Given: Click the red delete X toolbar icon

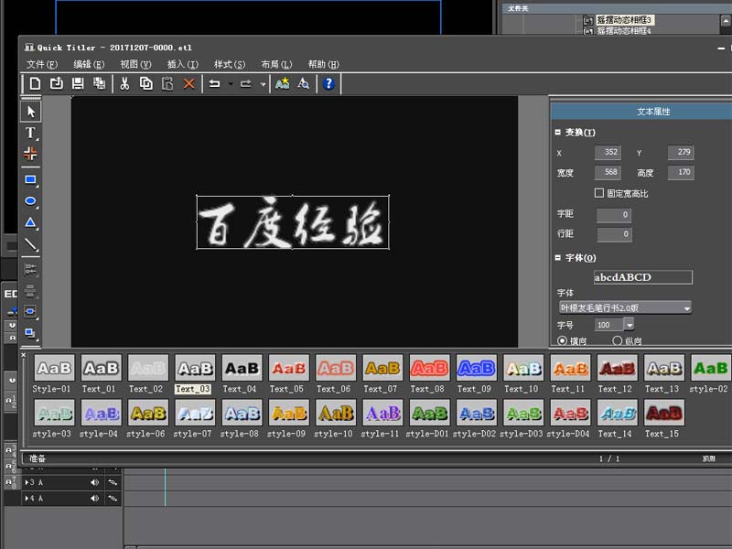Looking at the screenshot, I should pos(190,83).
